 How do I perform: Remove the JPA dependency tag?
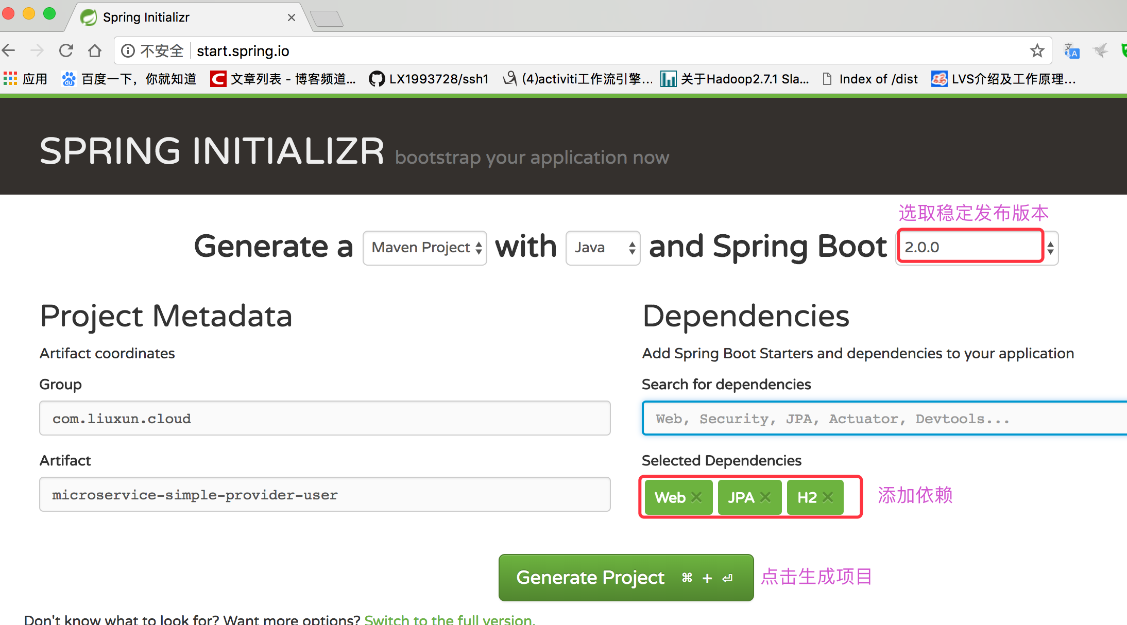tap(765, 497)
